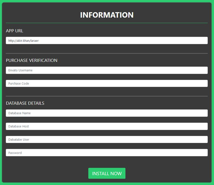Click the INSTALL NOW button
Image resolution: width=214 pixels, height=185 pixels.
point(107,173)
